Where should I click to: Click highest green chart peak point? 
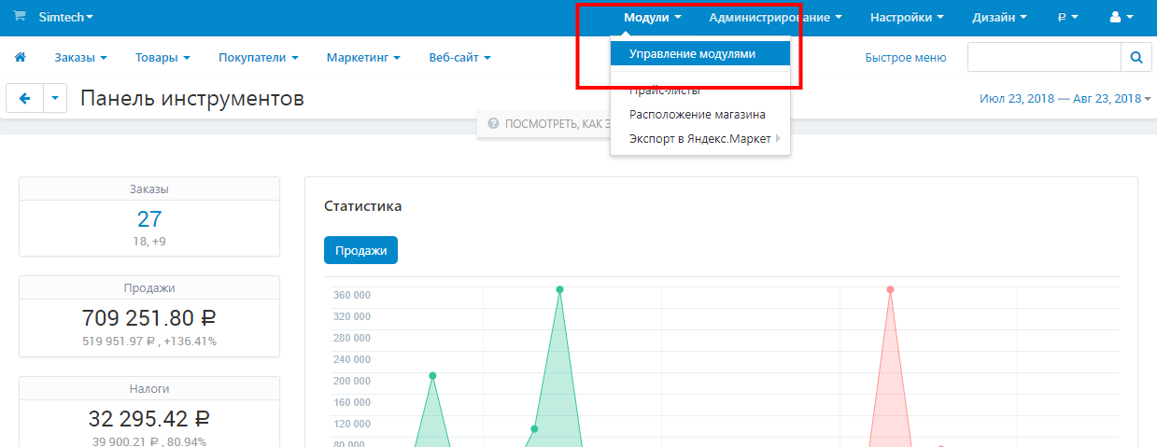(559, 289)
